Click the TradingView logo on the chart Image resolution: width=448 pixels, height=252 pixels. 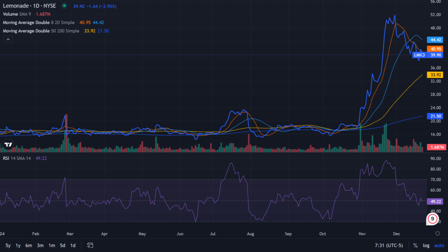point(8,144)
